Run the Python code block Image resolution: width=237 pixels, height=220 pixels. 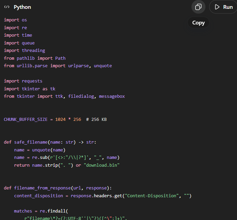click(x=223, y=7)
